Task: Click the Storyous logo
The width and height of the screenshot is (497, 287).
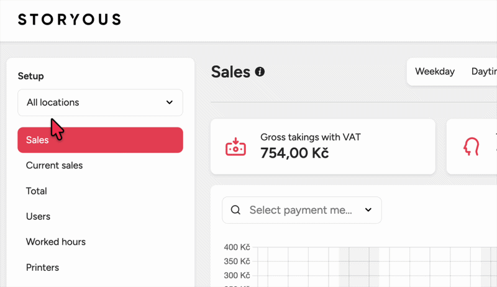Action: [x=70, y=19]
